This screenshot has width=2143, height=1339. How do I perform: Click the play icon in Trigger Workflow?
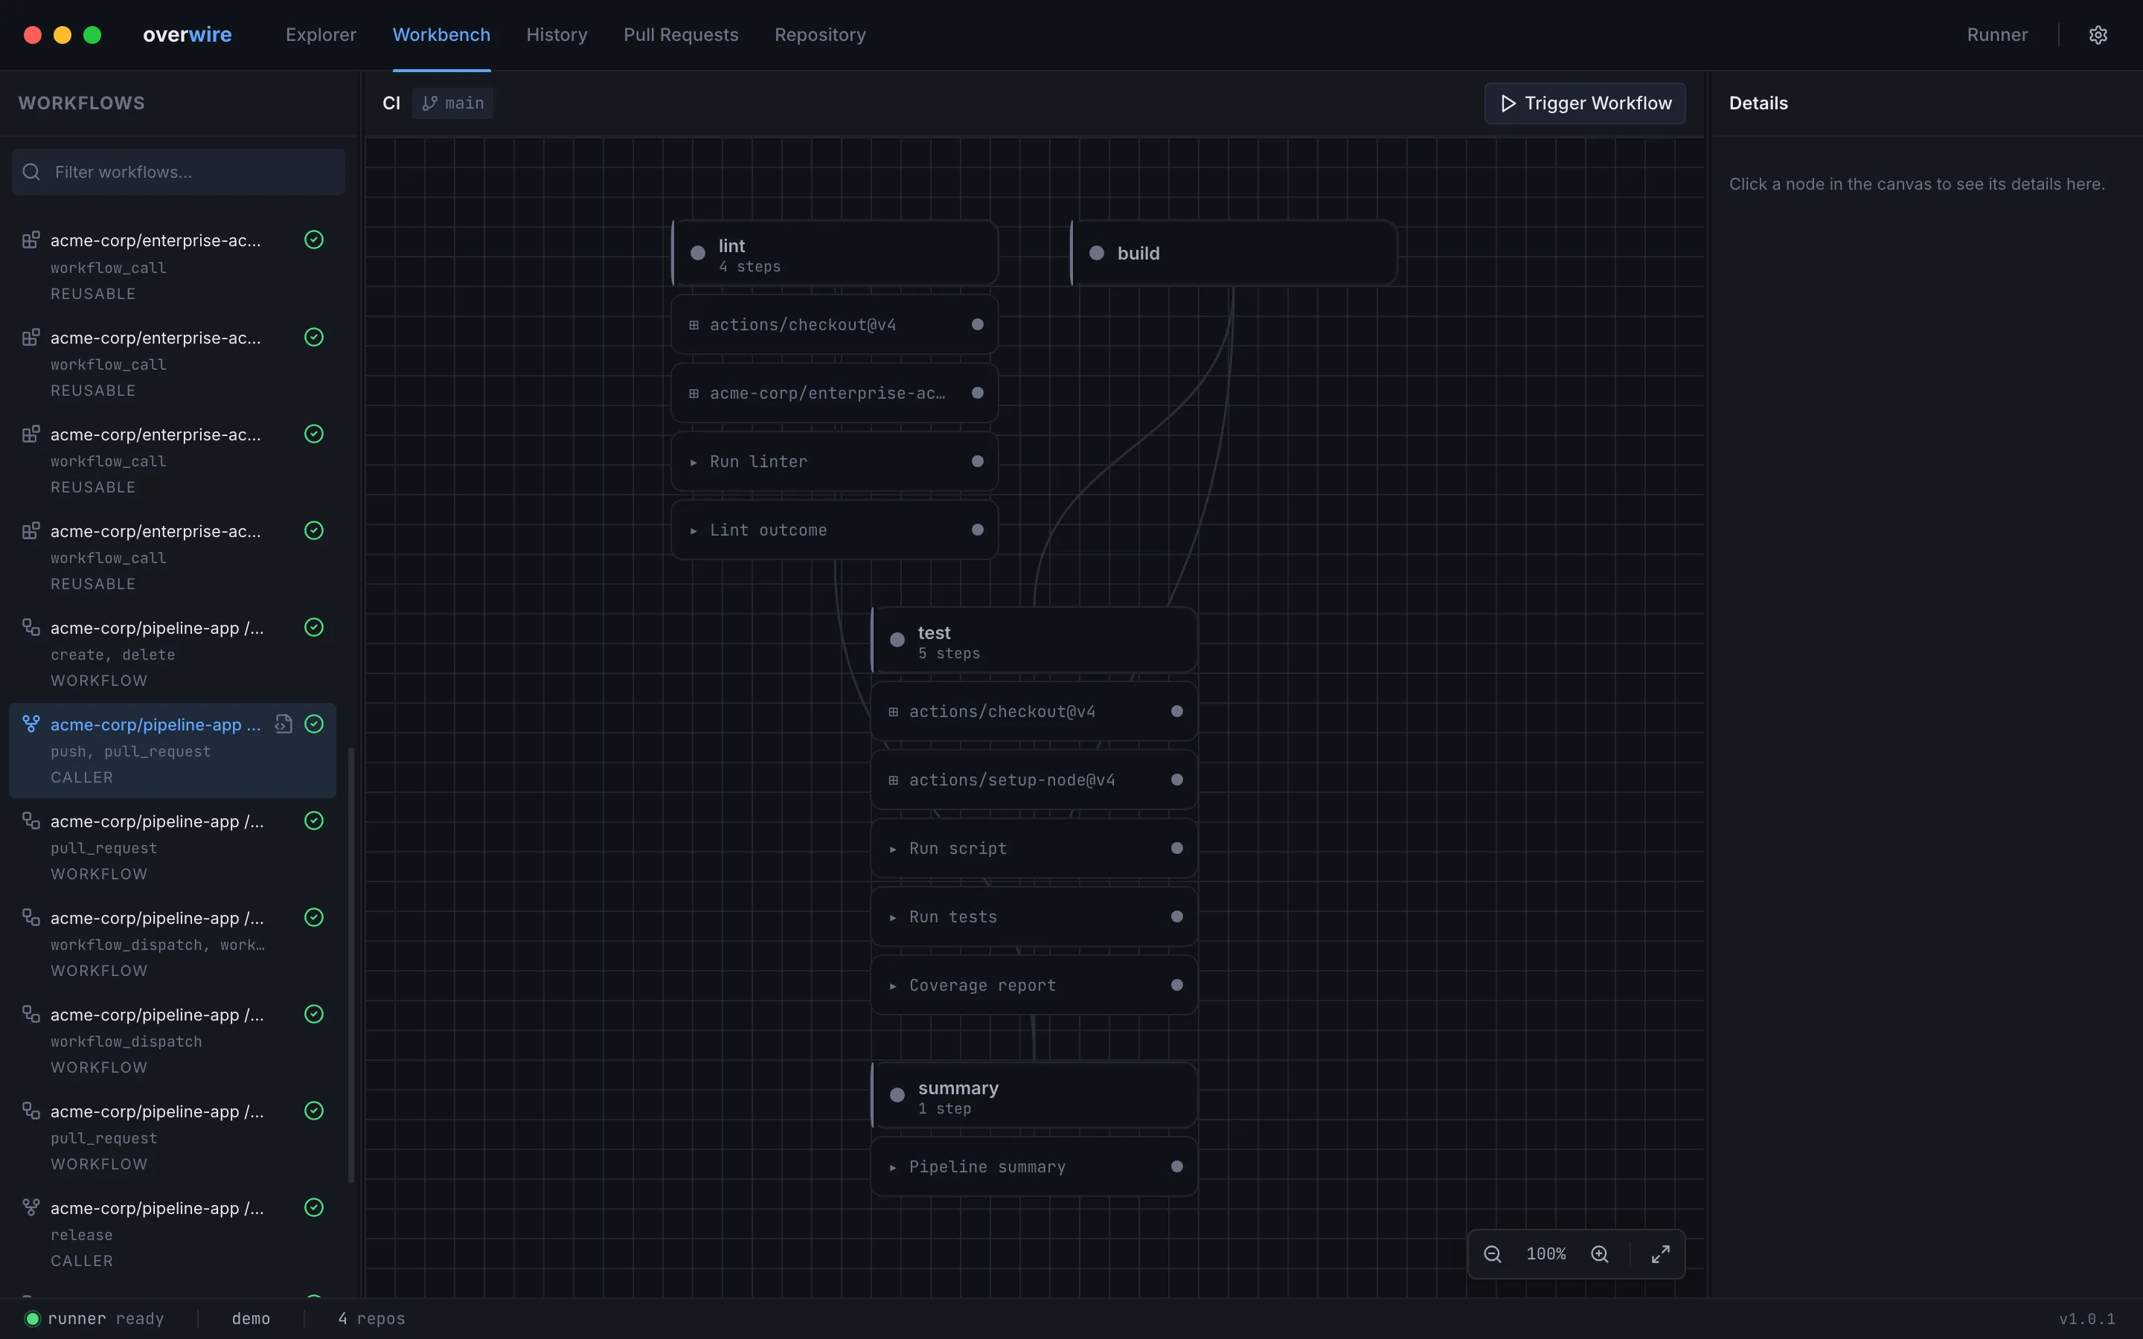click(1508, 103)
